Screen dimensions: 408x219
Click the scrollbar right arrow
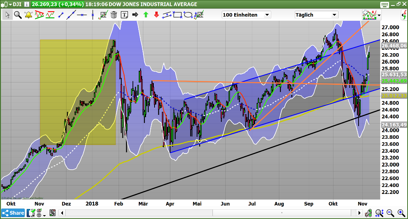pos(359,213)
